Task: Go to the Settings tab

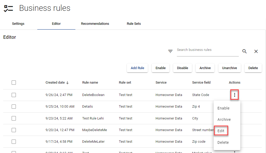Action: click(x=18, y=24)
